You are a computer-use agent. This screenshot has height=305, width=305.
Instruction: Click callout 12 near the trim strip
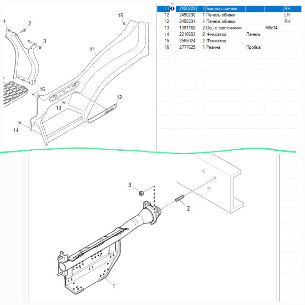coord(119,97)
